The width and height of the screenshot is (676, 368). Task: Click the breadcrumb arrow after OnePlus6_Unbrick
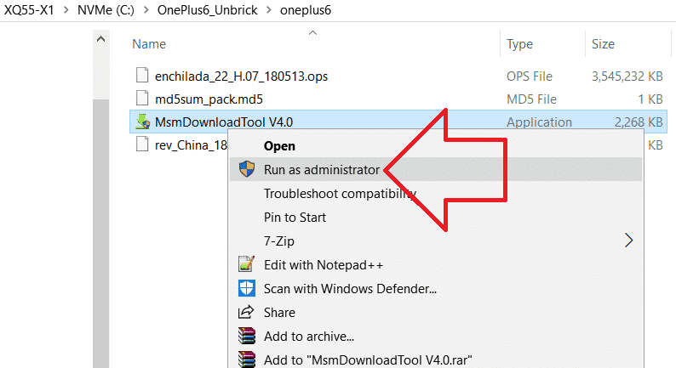tap(267, 10)
